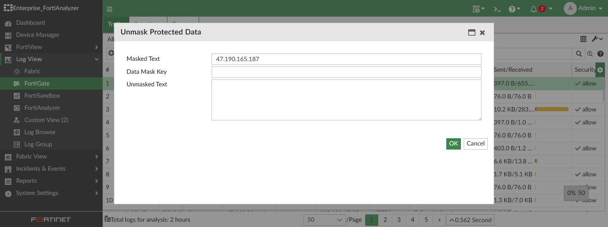
Task: Confirm with the OK button
Action: [454, 143]
